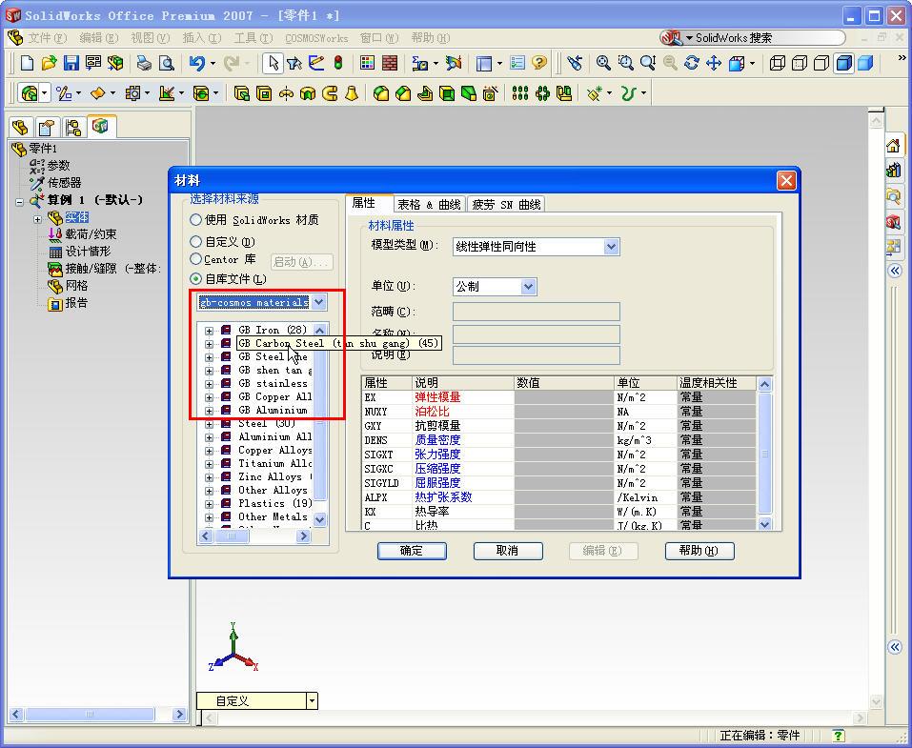Image resolution: width=912 pixels, height=748 pixels.
Task: Expand the 实体 node in study tree
Action: [38, 219]
